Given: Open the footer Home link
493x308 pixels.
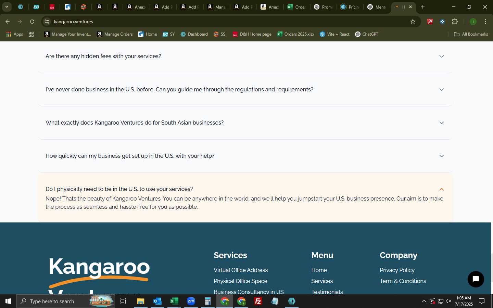Looking at the screenshot, I should pos(319,270).
